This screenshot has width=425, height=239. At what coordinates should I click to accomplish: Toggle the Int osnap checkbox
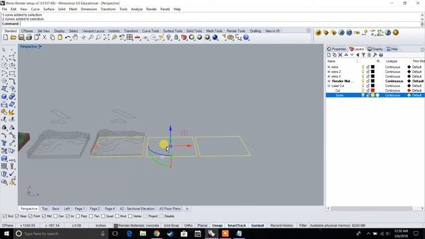pos(68,216)
